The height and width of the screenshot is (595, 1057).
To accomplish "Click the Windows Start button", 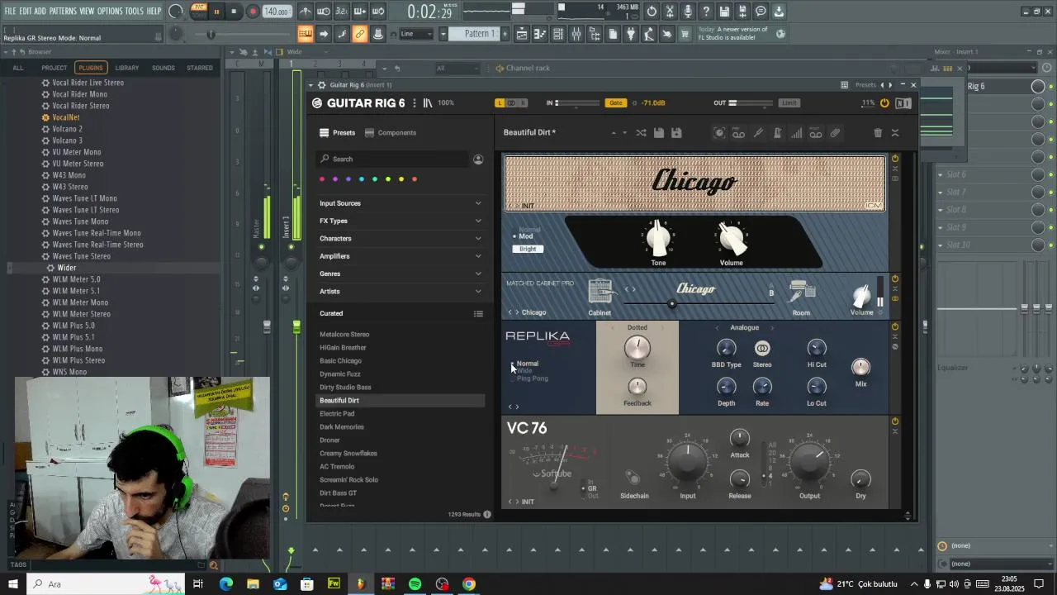I will point(13,584).
